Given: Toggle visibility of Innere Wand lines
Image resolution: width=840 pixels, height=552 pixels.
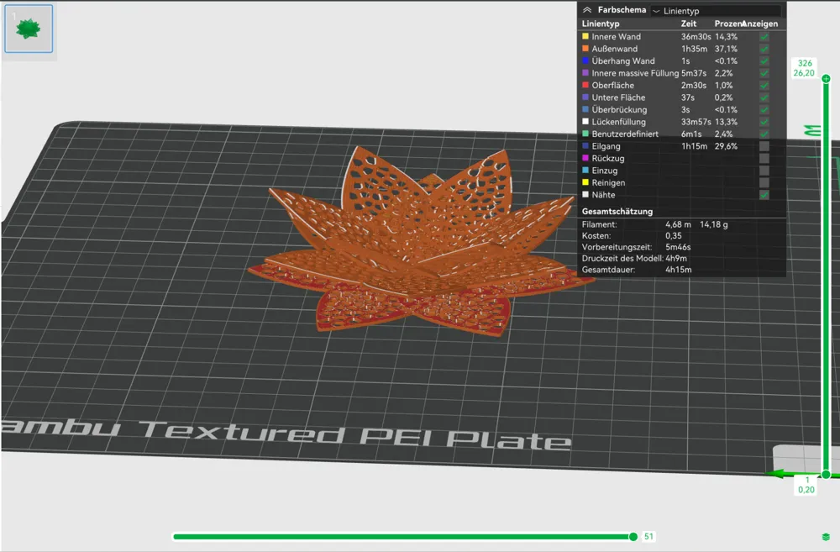Looking at the screenshot, I should click(764, 36).
